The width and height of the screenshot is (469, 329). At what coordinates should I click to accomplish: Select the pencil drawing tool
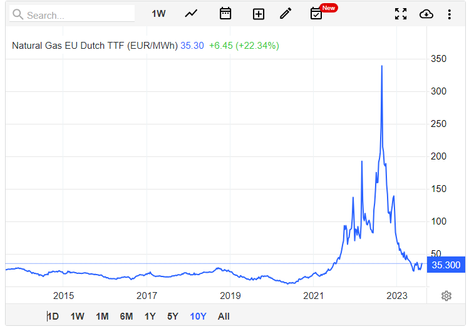(286, 14)
